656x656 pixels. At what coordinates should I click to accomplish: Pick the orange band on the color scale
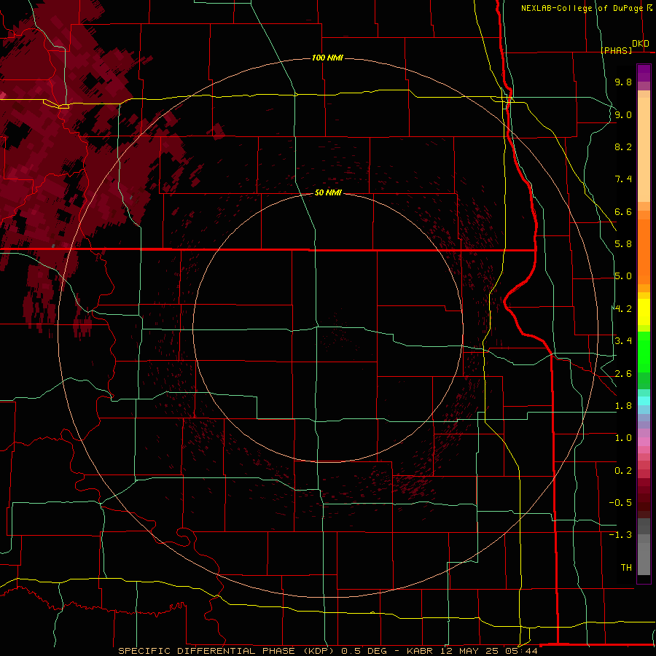644,251
